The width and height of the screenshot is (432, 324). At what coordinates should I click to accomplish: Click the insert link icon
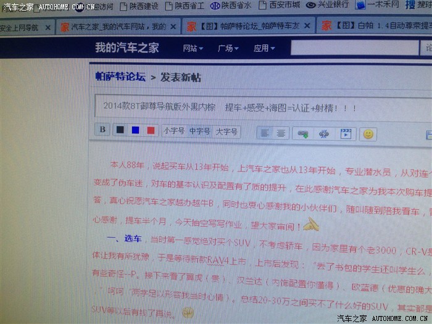pos(303,133)
